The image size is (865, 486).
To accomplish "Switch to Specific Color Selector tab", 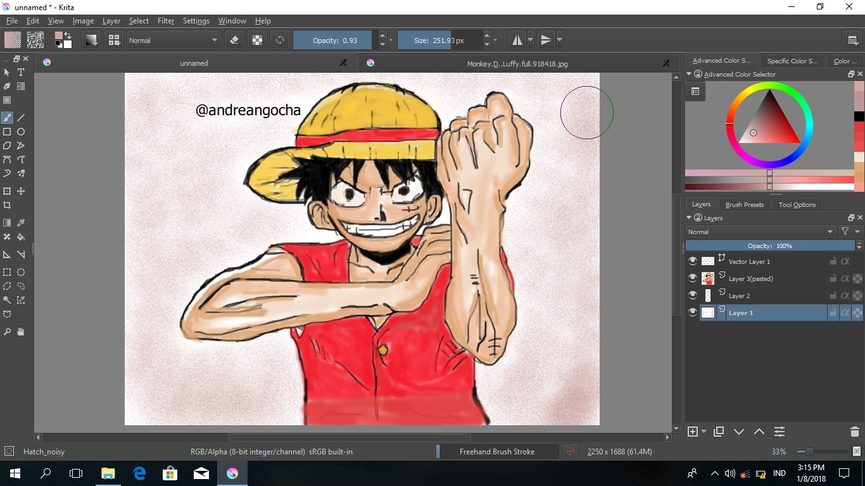I will tap(792, 61).
